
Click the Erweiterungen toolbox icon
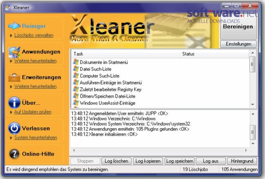pyautogui.click(x=14, y=78)
